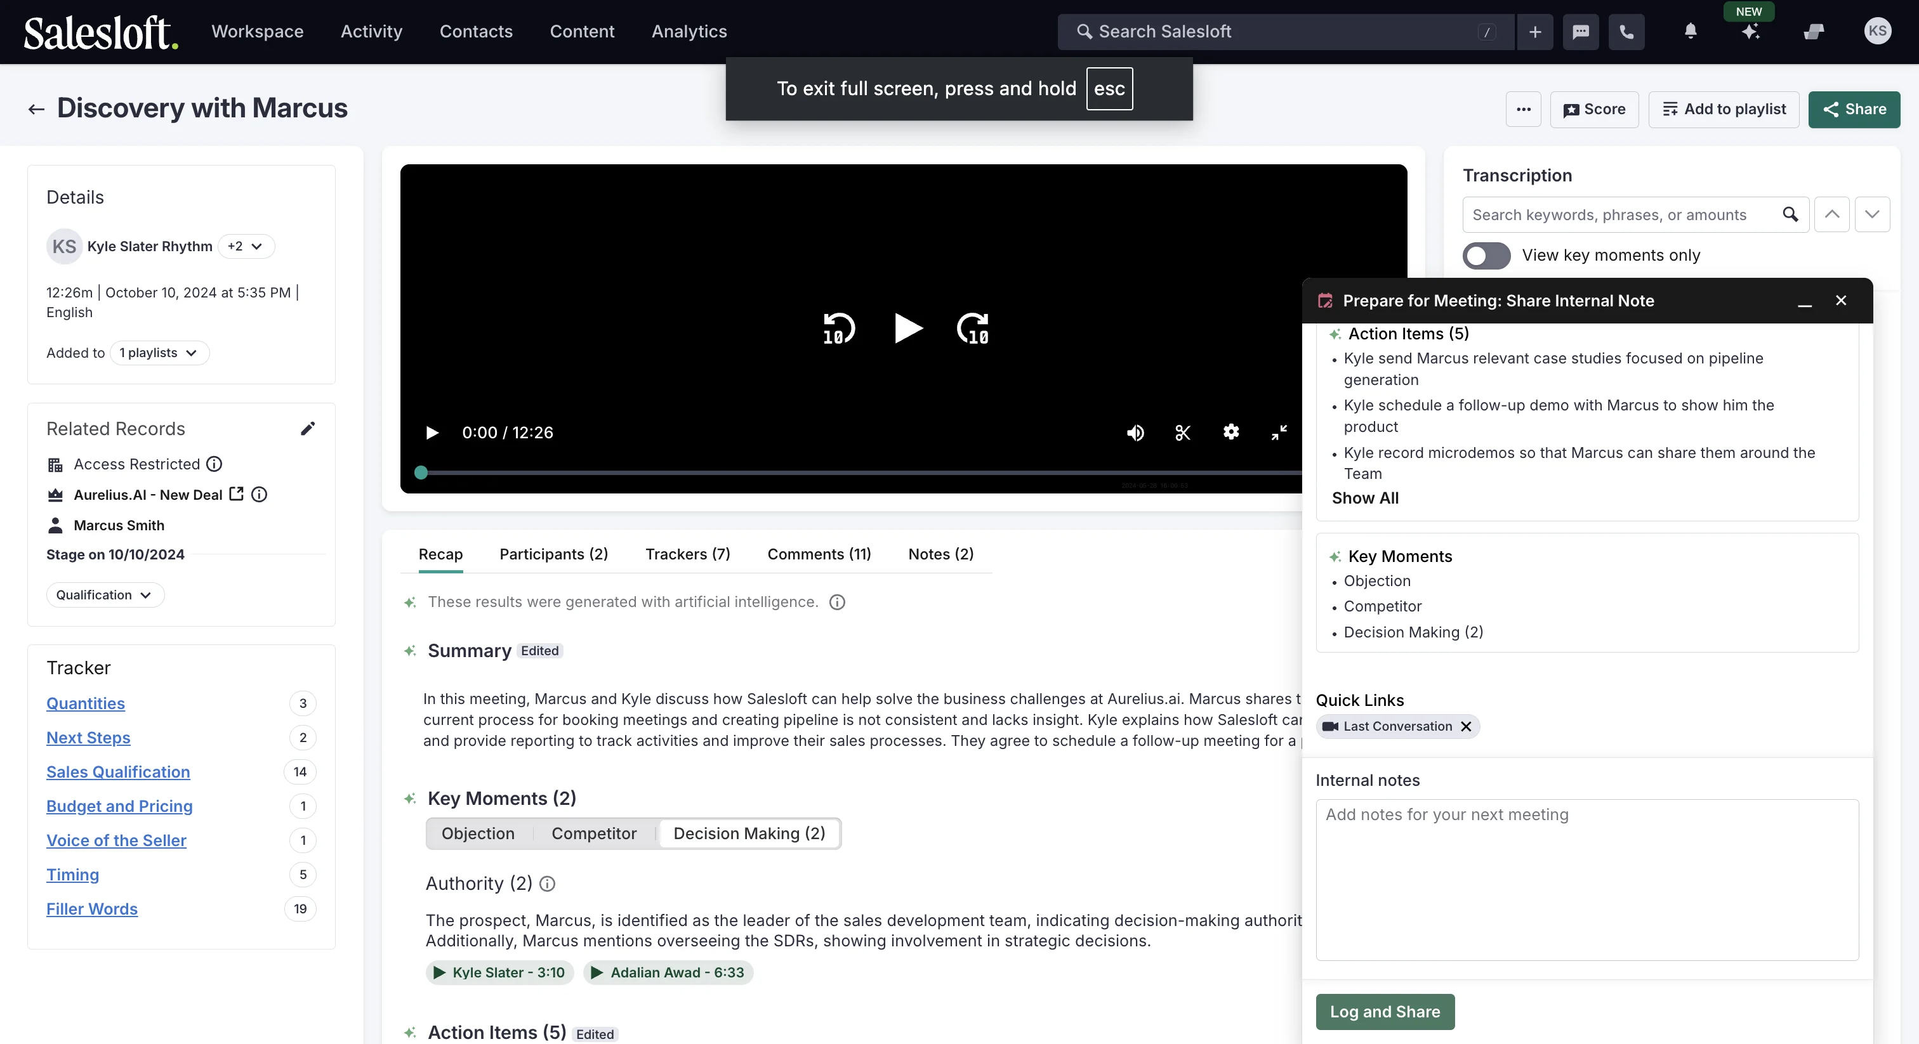1919x1044 pixels.
Task: Click the back arrow beside Discovery with Marcus
Action: tap(36, 110)
